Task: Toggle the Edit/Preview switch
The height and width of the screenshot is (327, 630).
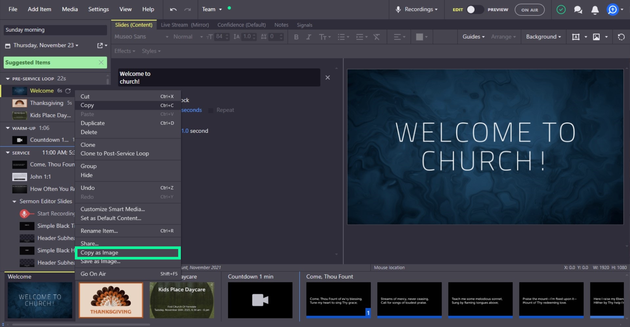Action: click(475, 10)
